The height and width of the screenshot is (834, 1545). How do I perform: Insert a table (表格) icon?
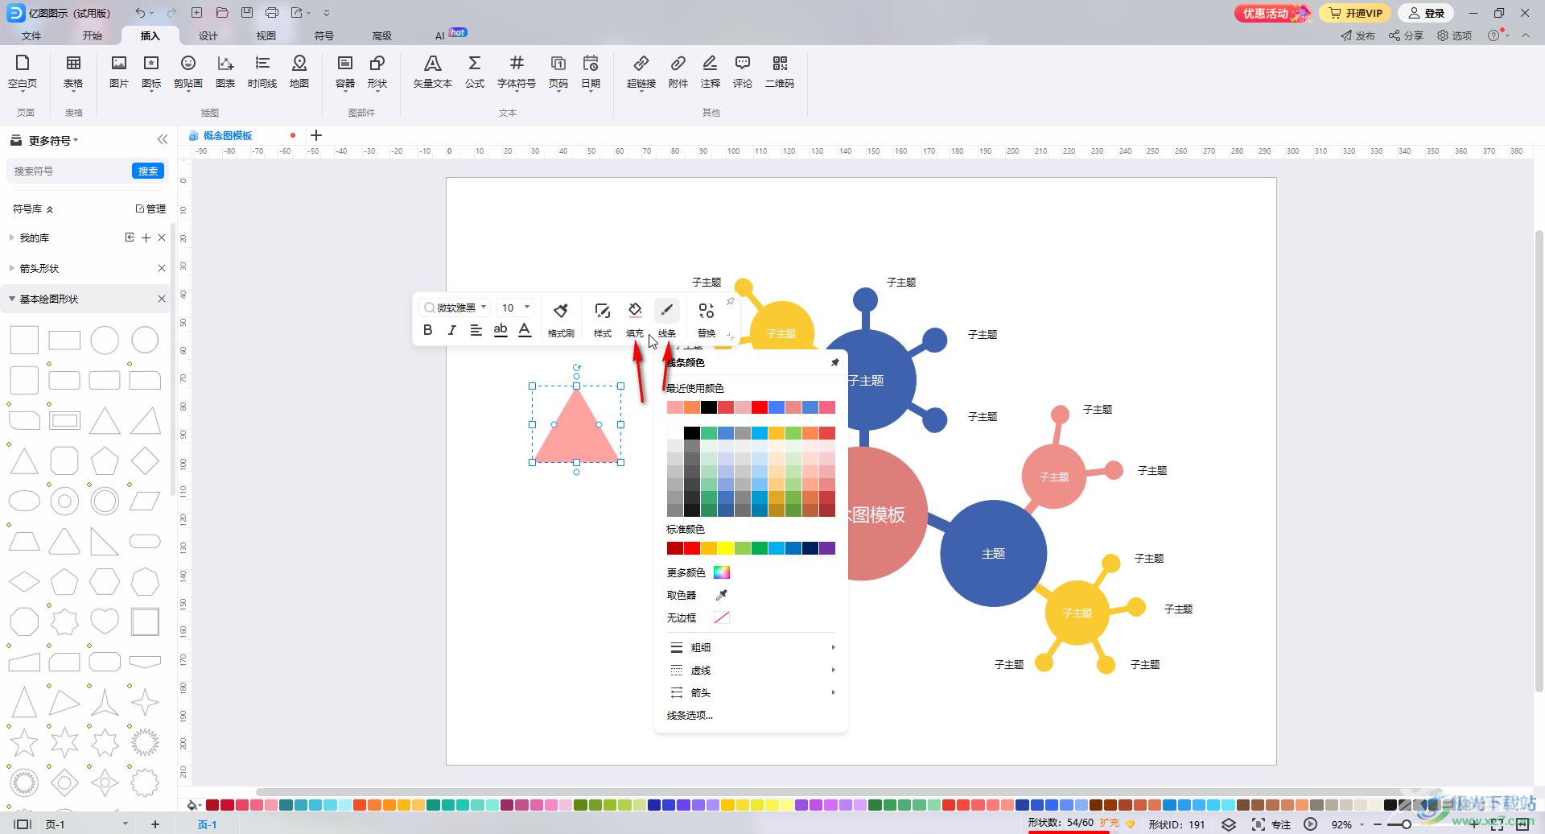(73, 72)
